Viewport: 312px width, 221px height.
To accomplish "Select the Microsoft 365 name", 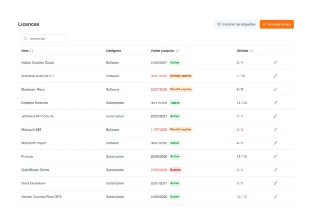I will point(31,129).
